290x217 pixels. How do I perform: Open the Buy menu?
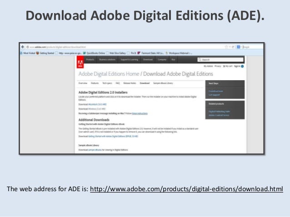coord(173,59)
